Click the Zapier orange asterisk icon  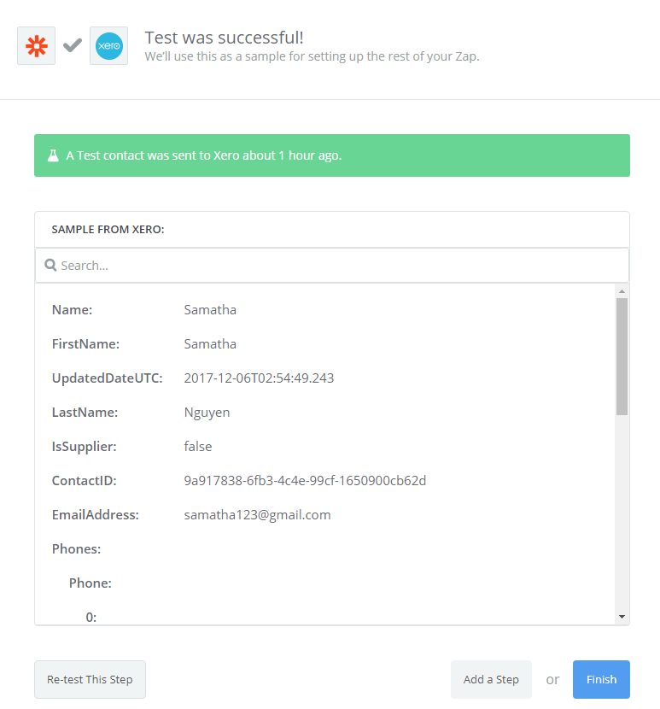(x=36, y=45)
